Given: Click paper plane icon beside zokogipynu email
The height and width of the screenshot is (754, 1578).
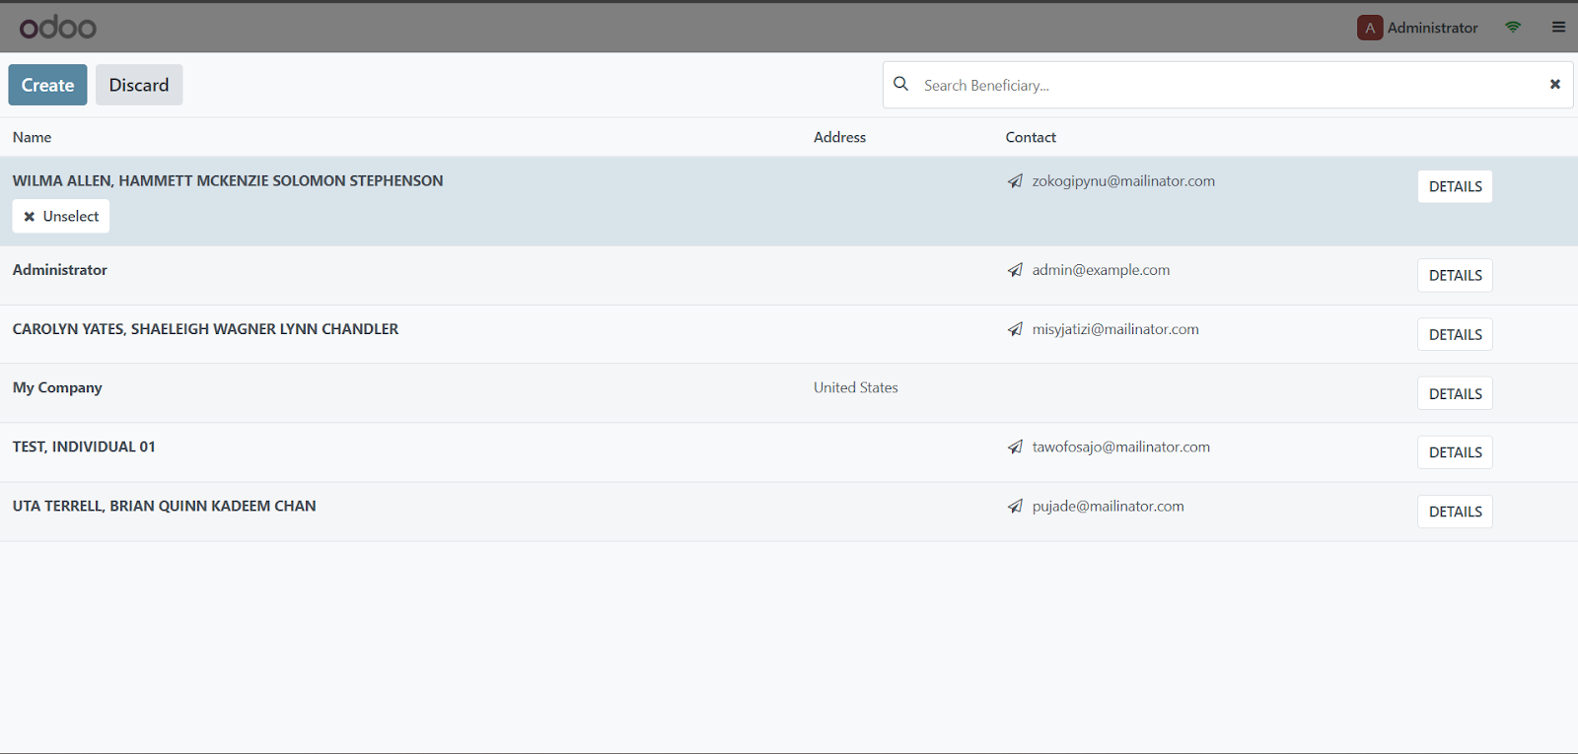Looking at the screenshot, I should point(1015,181).
